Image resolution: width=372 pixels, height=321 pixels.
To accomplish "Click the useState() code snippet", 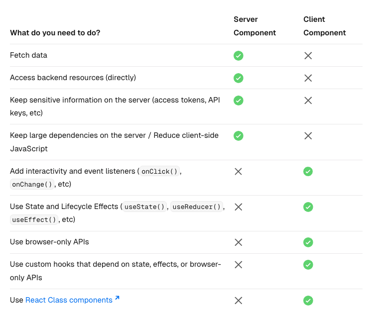I will coord(144,207).
